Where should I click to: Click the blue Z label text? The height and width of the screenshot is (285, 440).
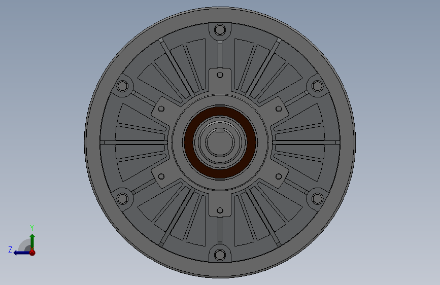pyautogui.click(x=10, y=250)
